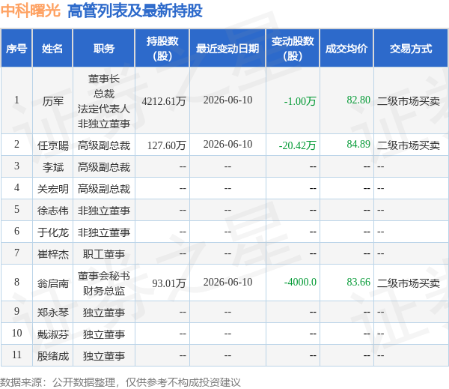Click row number 11
The image size is (449, 389).
16,355
